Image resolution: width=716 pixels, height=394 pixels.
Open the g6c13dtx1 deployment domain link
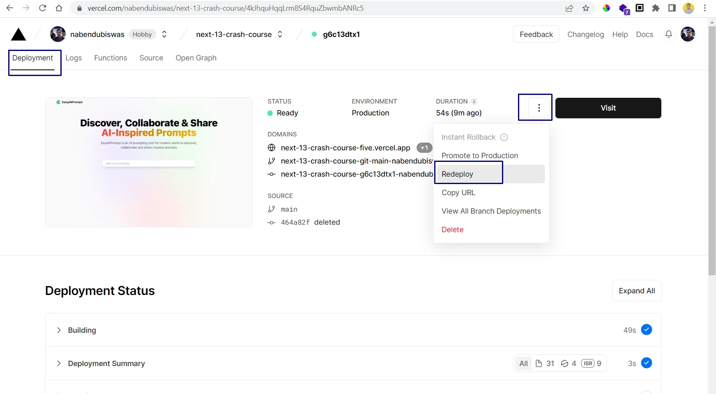point(357,174)
